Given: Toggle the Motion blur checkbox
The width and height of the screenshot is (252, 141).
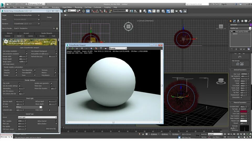Looking at the screenshot, I should tap(51, 86).
